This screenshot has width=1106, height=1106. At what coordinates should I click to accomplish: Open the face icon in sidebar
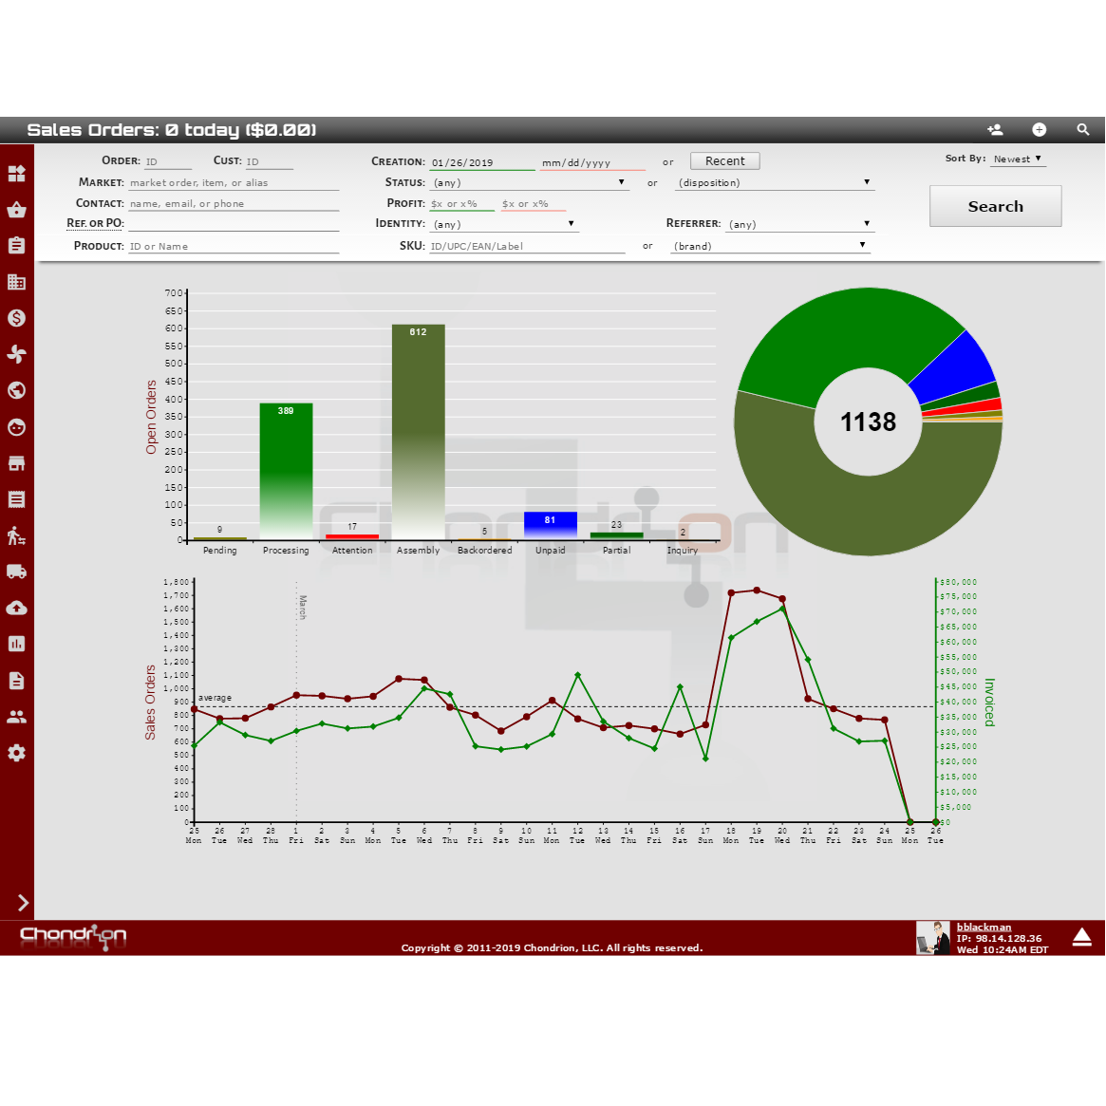[x=17, y=427]
